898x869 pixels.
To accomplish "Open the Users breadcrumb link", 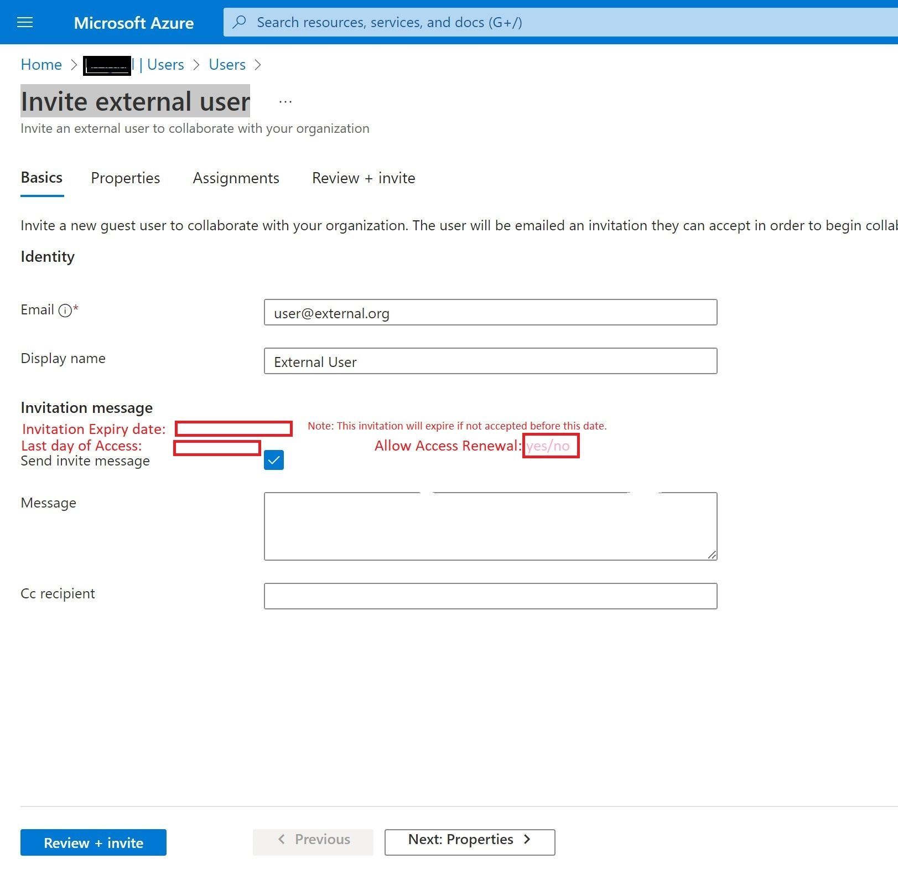I will tap(227, 65).
